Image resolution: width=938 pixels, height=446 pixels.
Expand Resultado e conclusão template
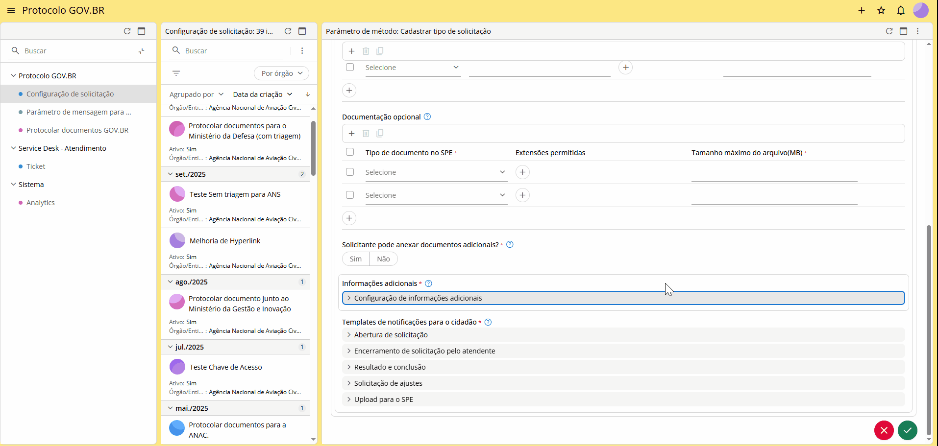click(x=623, y=367)
